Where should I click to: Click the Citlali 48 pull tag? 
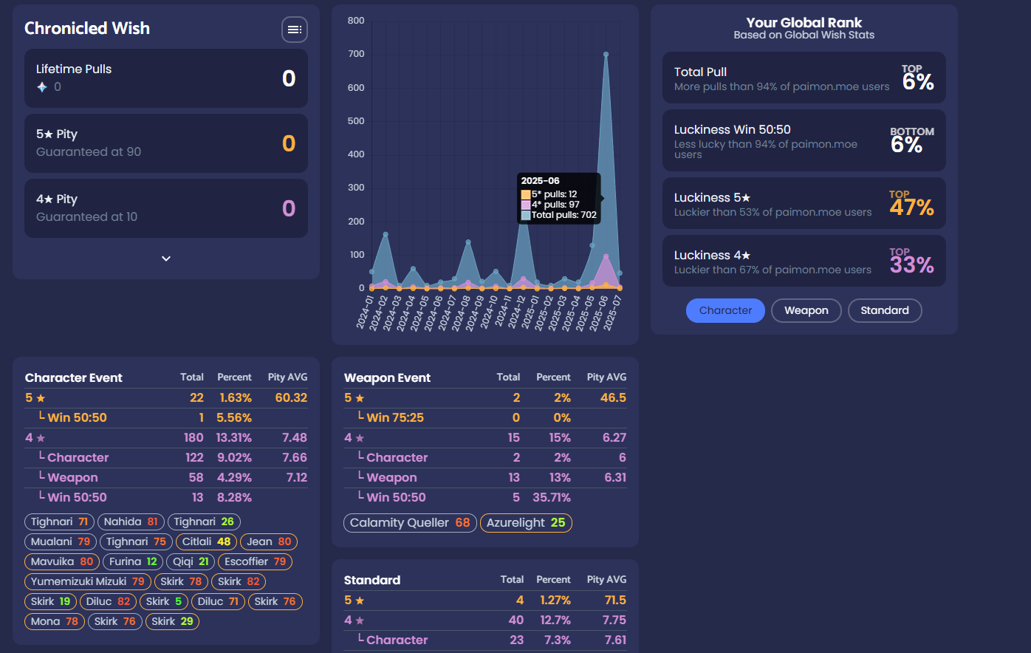point(206,541)
